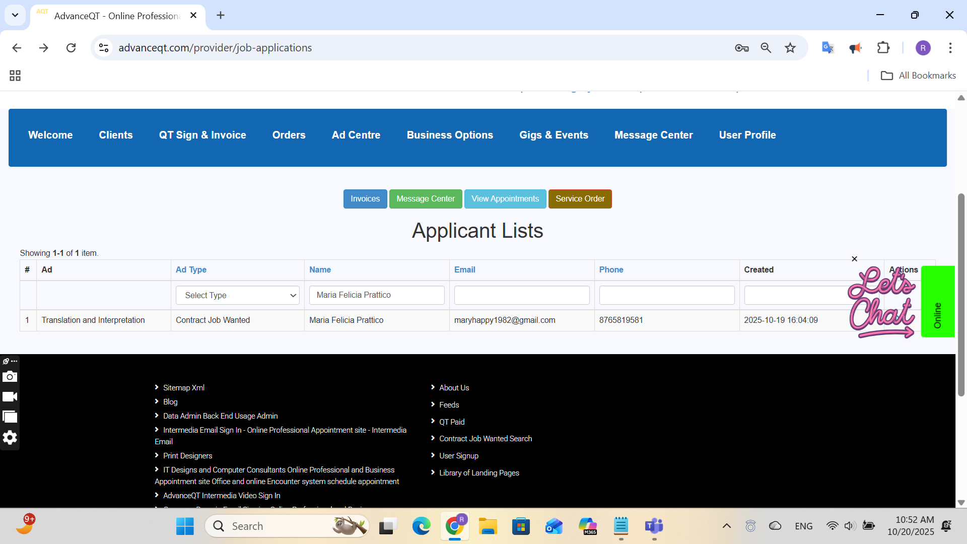Bookmark this page with star icon
Screen dimensions: 967x544
[790, 48]
